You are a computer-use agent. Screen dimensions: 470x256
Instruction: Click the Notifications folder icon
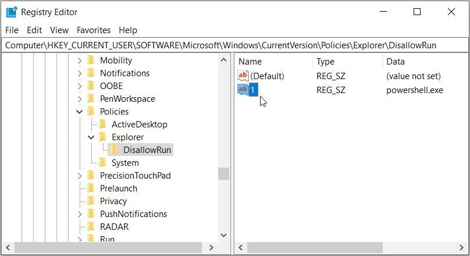pyautogui.click(x=91, y=73)
